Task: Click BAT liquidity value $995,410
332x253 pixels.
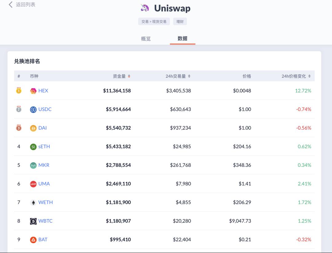Action: pyautogui.click(x=120, y=239)
